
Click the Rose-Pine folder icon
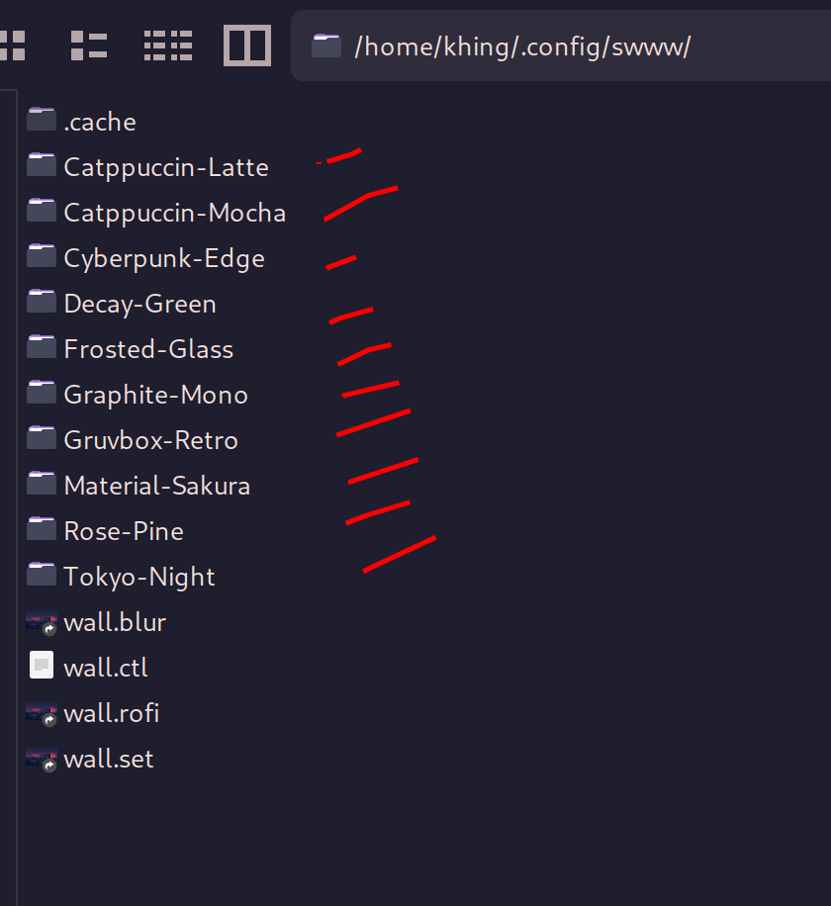coord(42,528)
